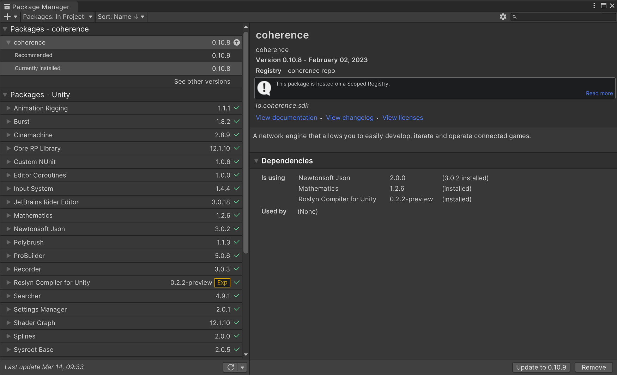Click the package list vertical scrollbar
Viewport: 617px width, 375px height.
click(246, 141)
